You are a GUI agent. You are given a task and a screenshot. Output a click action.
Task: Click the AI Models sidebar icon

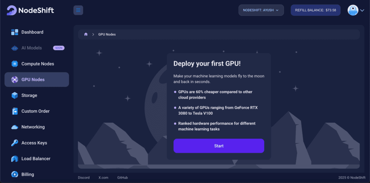(14, 48)
